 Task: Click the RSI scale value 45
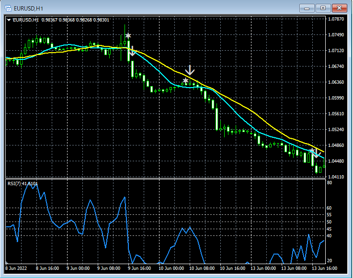(x=329, y=229)
